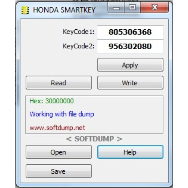This screenshot has height=188, width=188.
Task: Open a dump file with Open
Action: [59, 152]
